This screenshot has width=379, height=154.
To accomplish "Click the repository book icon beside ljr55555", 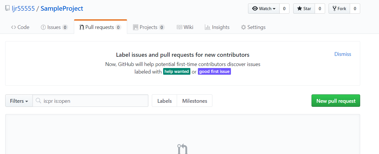I will 8,8.
